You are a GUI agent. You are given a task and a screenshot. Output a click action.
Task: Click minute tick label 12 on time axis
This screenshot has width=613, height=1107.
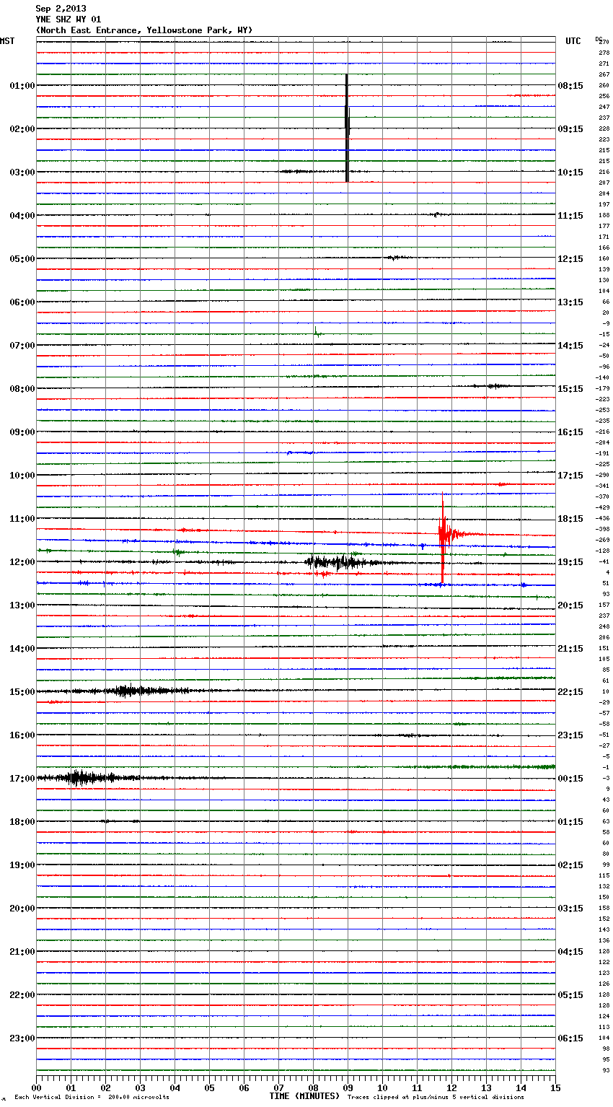(452, 1088)
